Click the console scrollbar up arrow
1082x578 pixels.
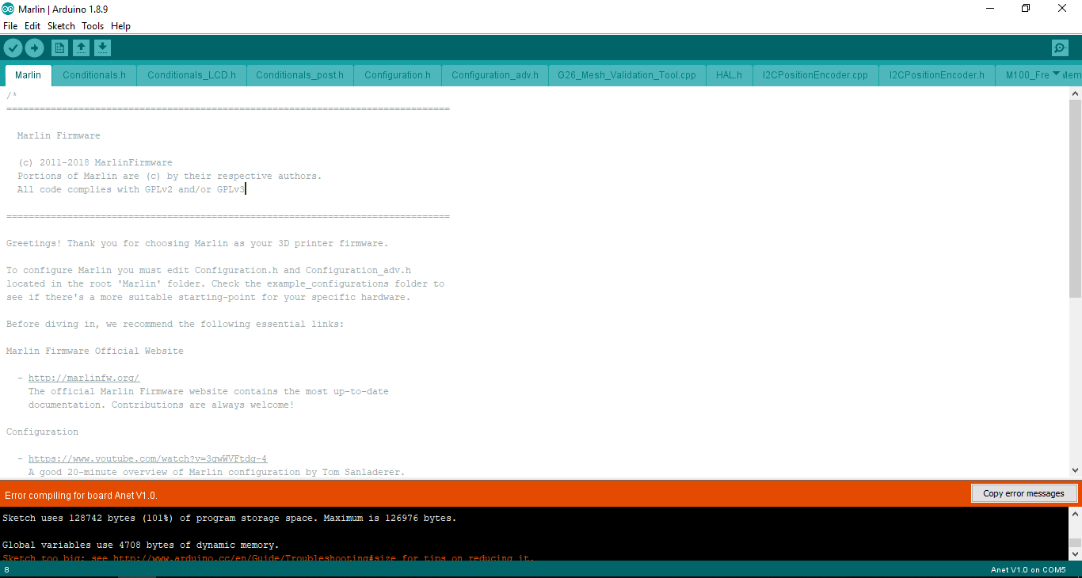1075,514
